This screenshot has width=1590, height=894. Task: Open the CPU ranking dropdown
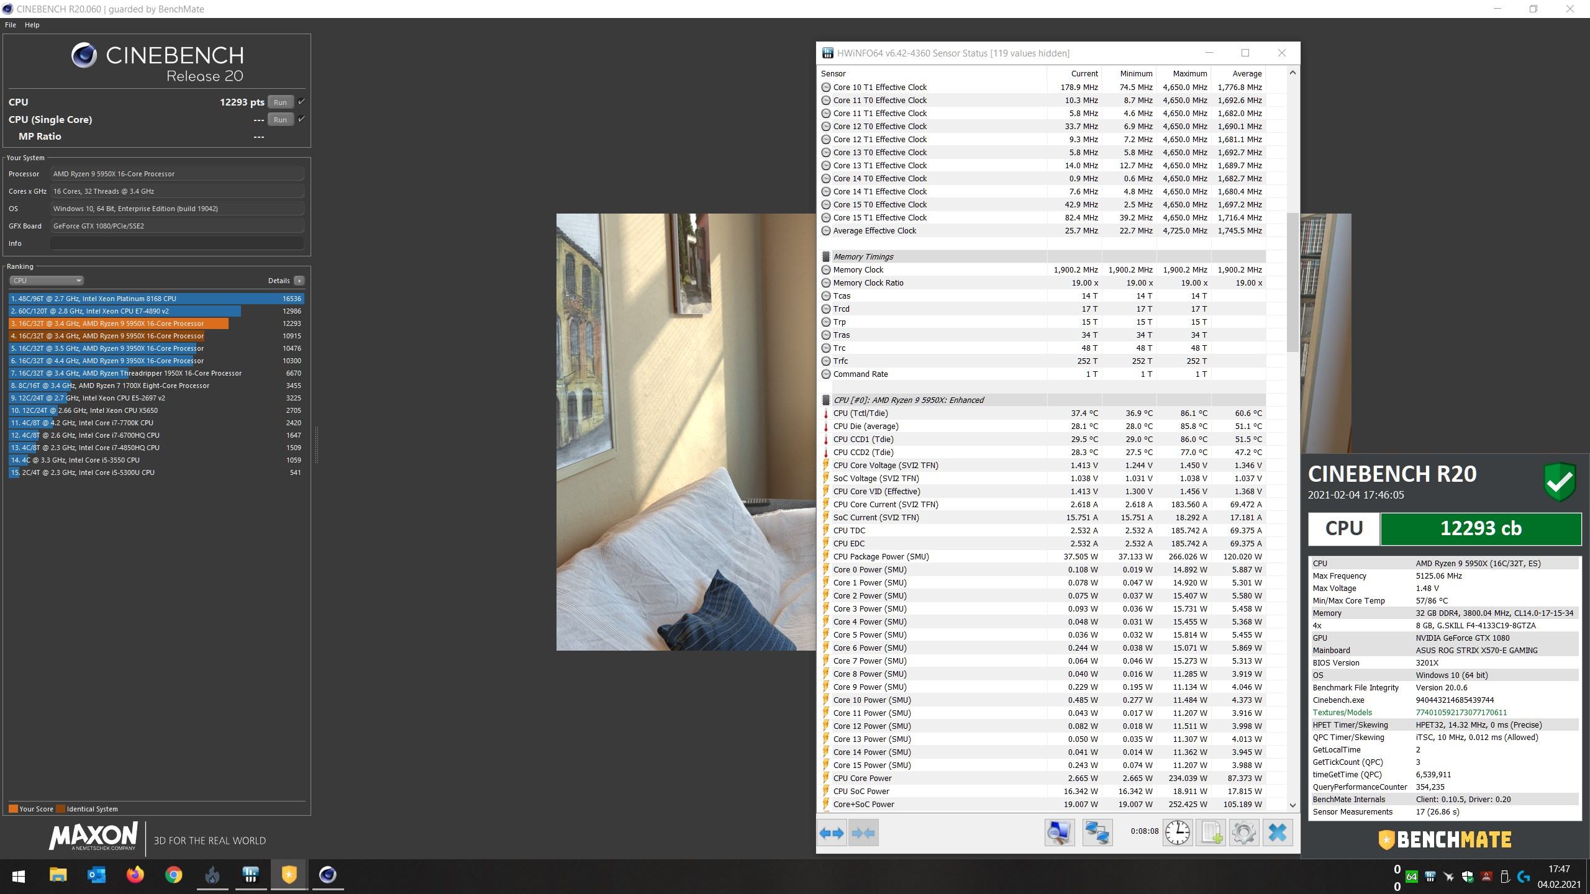[x=46, y=281]
